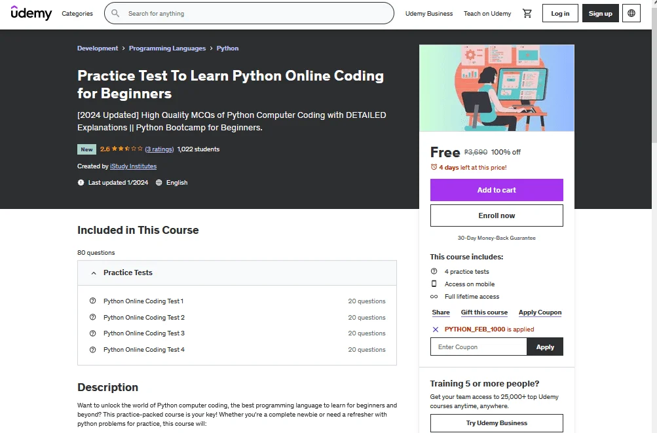The width and height of the screenshot is (657, 433).
Task: Click the Included in This Course heading
Action: [x=138, y=230]
